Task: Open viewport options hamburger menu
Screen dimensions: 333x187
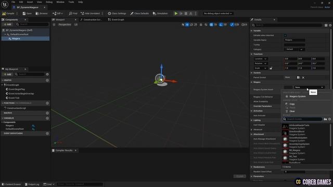Action: (54, 24)
